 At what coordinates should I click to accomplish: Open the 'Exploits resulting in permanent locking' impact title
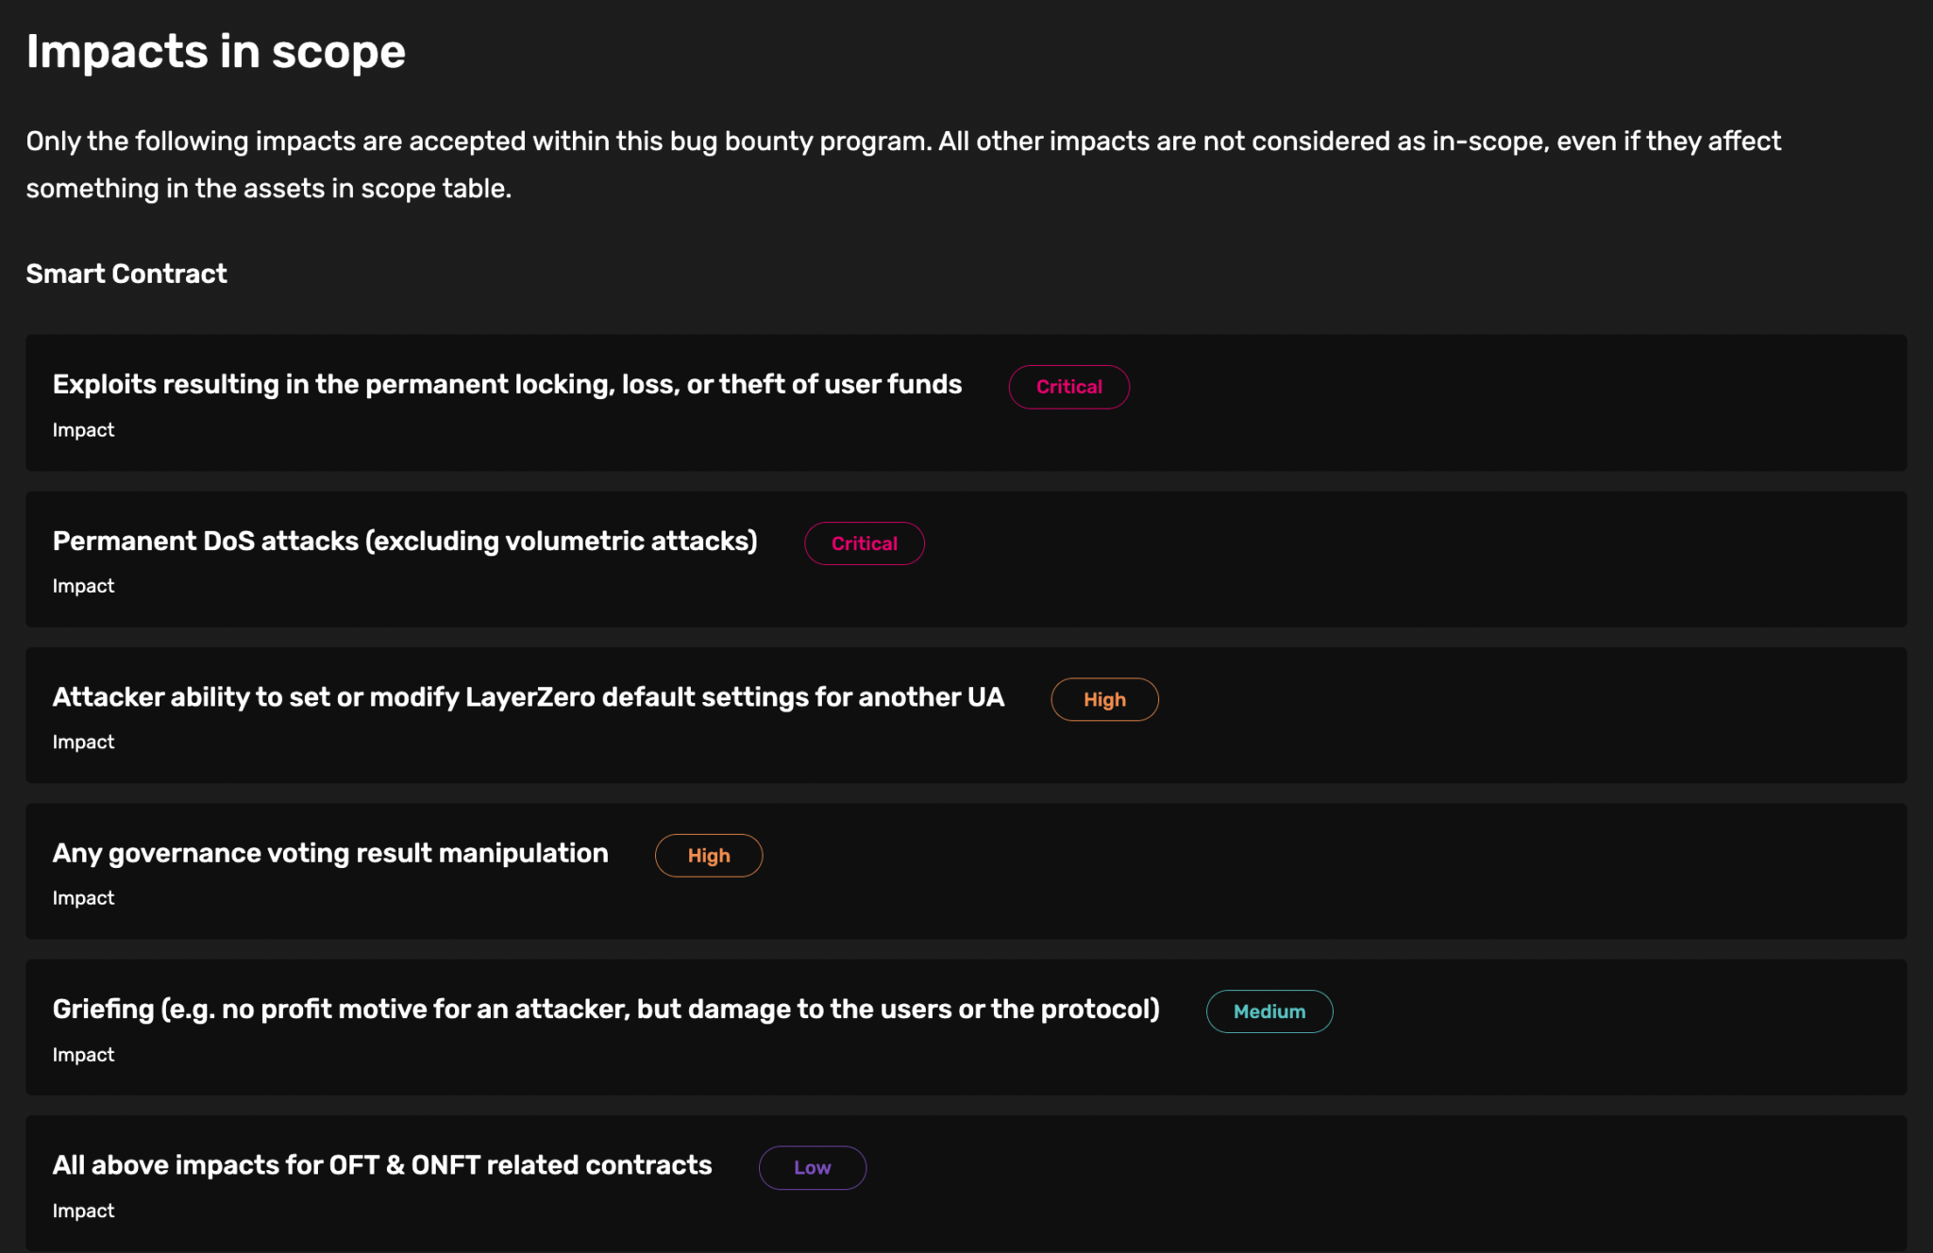click(x=507, y=384)
